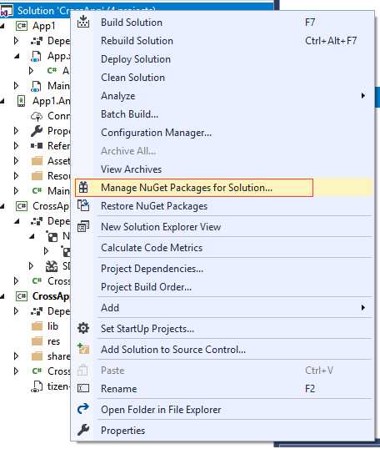Select the tizen manifest file row
The height and width of the screenshot is (449, 380).
[58, 386]
